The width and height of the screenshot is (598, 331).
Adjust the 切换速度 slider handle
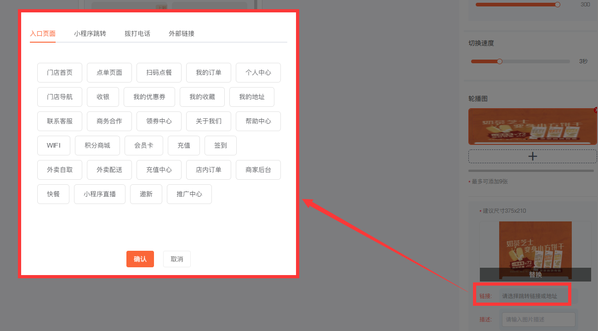[500, 61]
